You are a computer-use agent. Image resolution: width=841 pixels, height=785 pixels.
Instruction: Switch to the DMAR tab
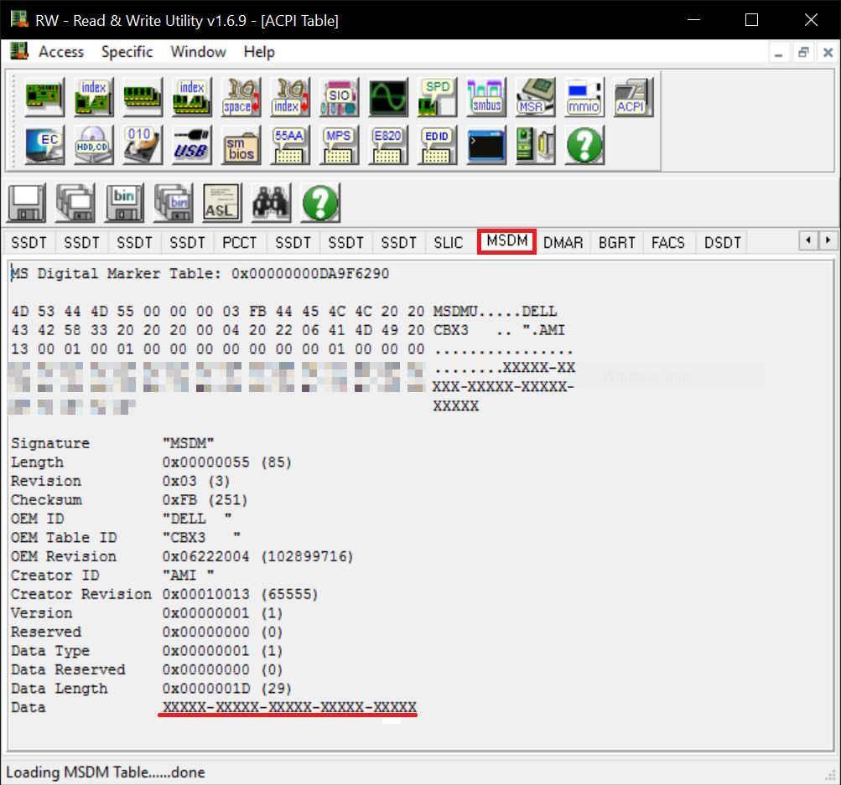(563, 243)
